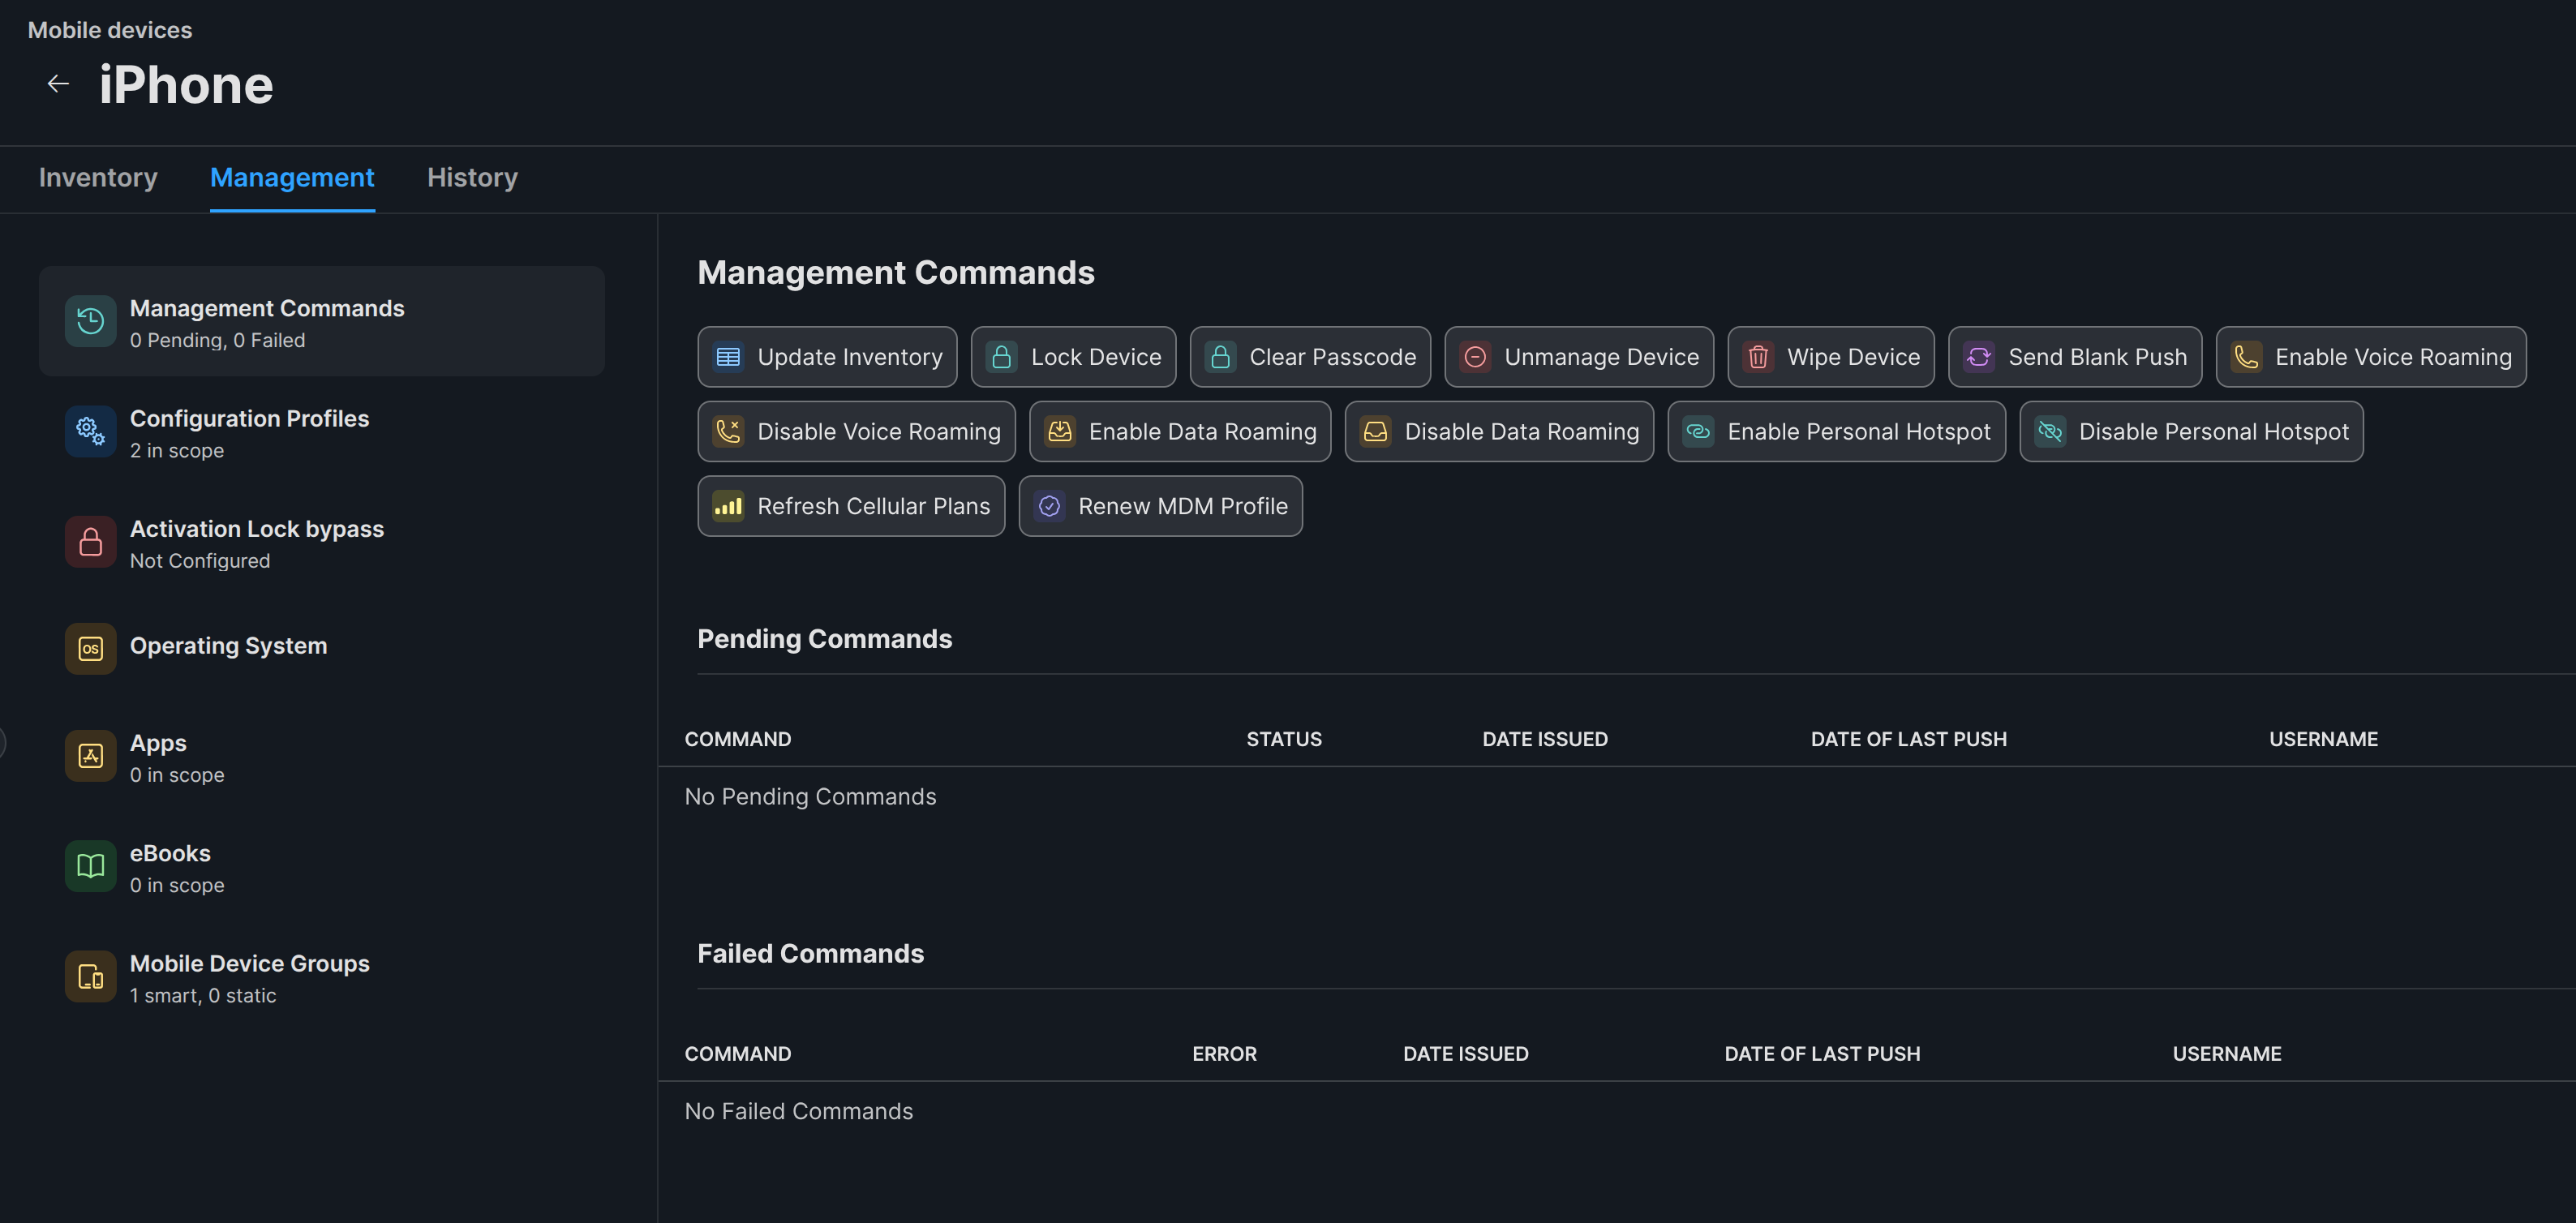Open Configuration Profiles gear icon
The height and width of the screenshot is (1223, 2576).
(91, 432)
